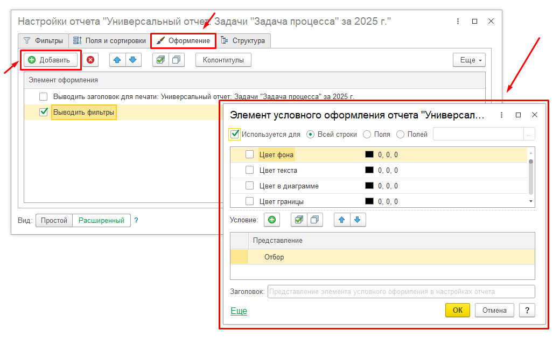560x337 pixels.
Task: Click black swatch for 'Цвет фона'
Action: point(369,154)
